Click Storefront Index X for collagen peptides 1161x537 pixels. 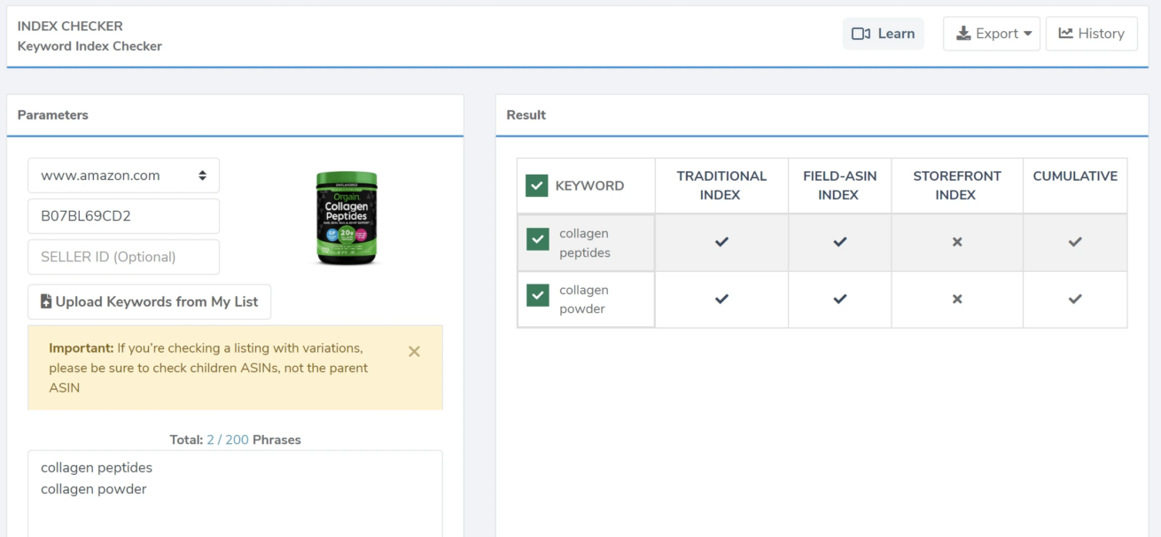coord(957,242)
